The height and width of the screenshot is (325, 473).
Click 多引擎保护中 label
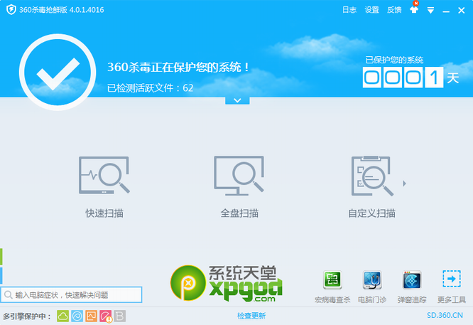tap(27, 316)
